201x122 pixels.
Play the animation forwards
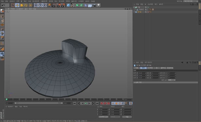coord(86,103)
